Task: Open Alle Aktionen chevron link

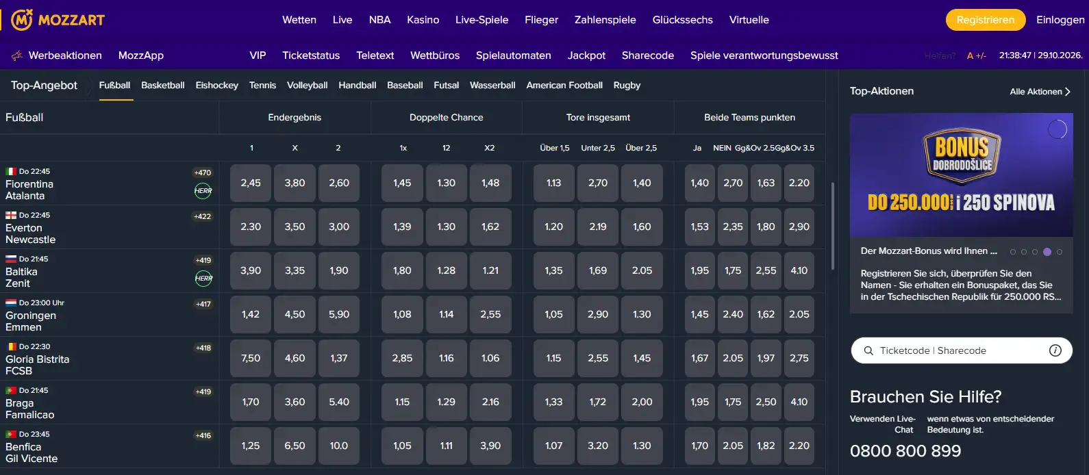Action: click(1040, 92)
